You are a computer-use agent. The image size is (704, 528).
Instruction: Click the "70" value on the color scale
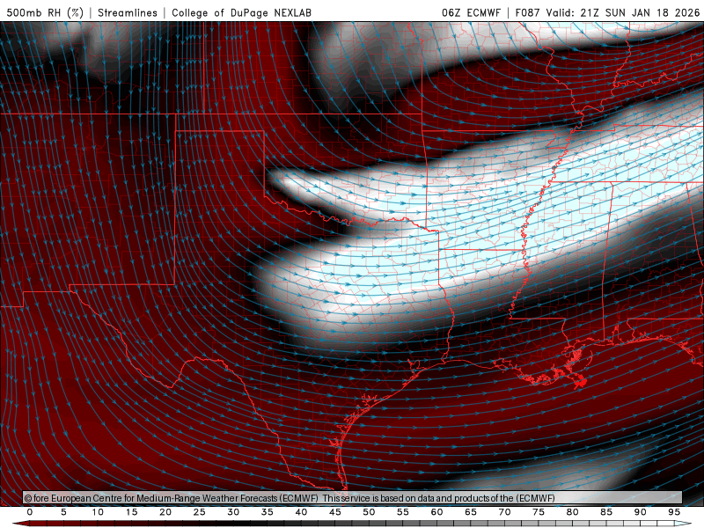[504, 512]
